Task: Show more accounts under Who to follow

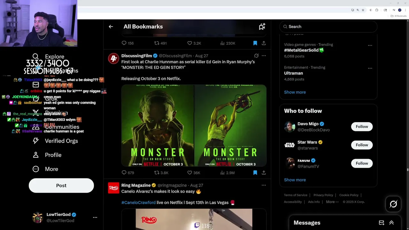Action: [295, 180]
